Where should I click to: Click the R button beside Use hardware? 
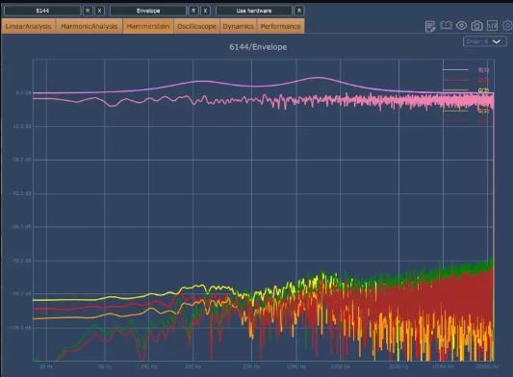pyautogui.click(x=299, y=11)
